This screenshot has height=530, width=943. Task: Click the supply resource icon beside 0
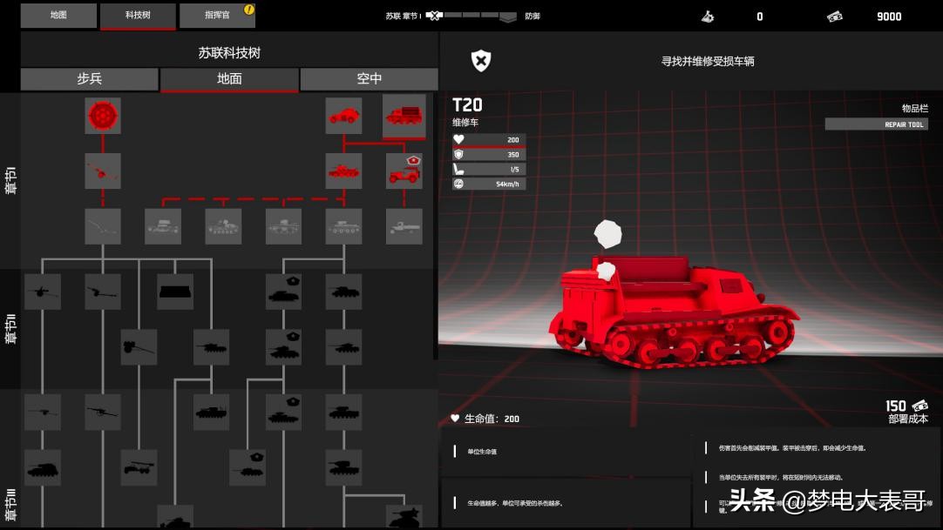708,17
